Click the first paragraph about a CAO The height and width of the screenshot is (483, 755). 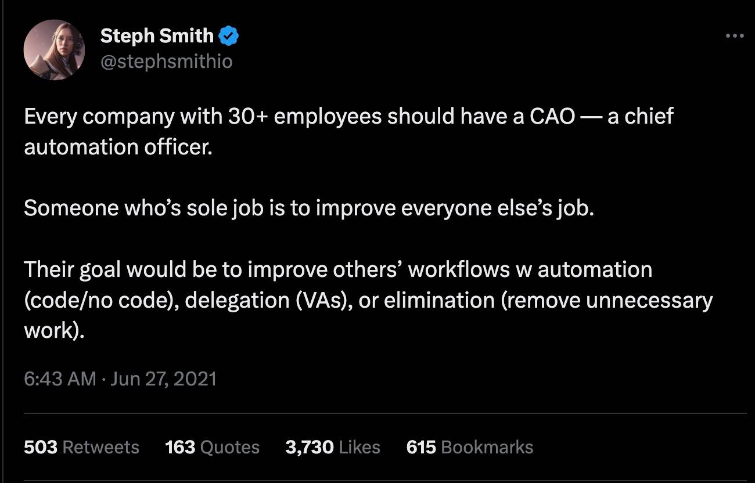tap(348, 132)
